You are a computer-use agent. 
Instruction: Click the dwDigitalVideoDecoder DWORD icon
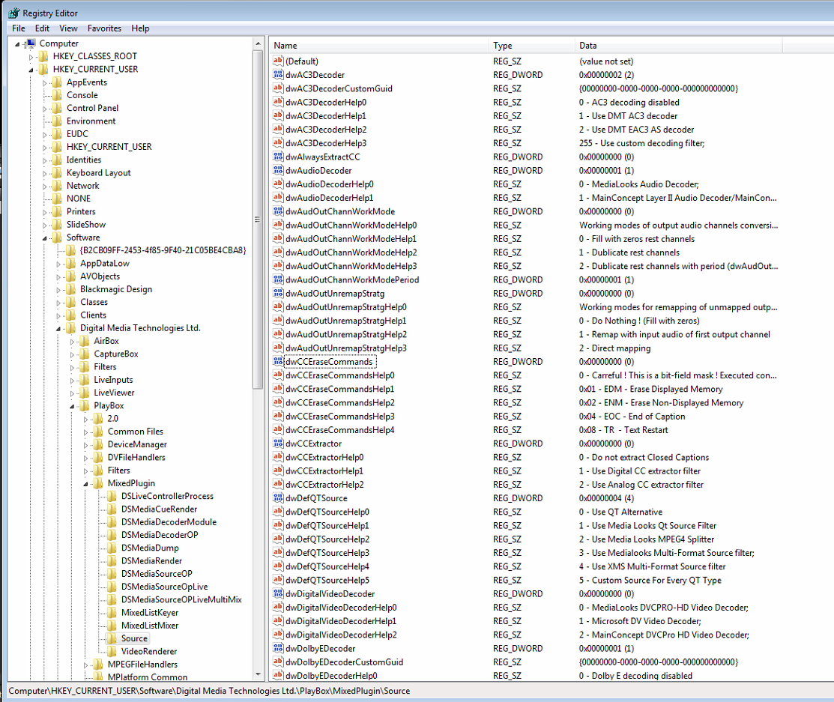point(278,593)
